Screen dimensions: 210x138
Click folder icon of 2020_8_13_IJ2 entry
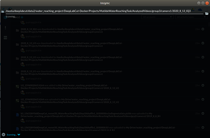pyautogui.click(x=17, y=59)
